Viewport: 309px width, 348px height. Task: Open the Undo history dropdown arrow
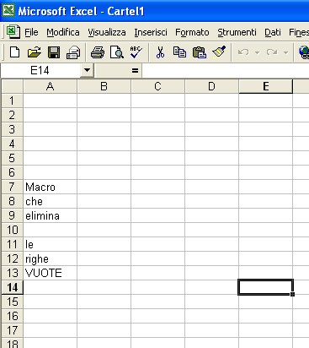point(257,52)
